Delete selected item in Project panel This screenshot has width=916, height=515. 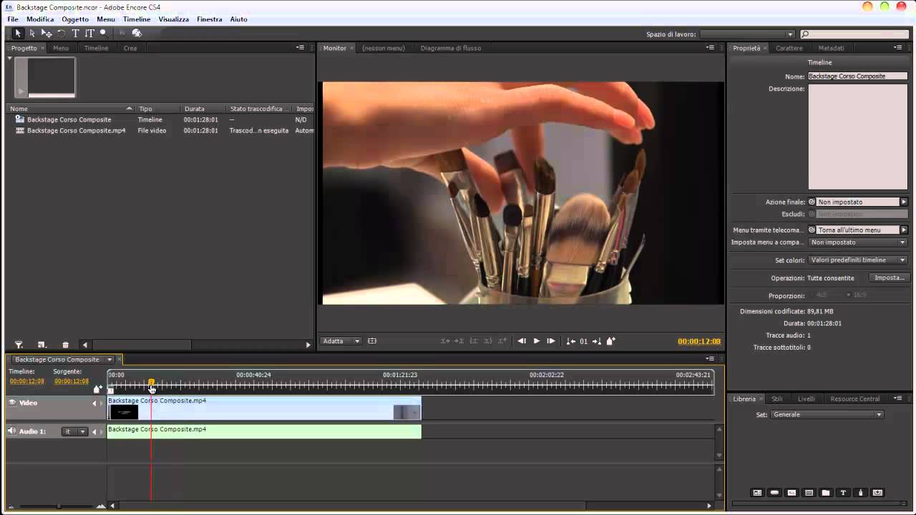[x=65, y=345]
